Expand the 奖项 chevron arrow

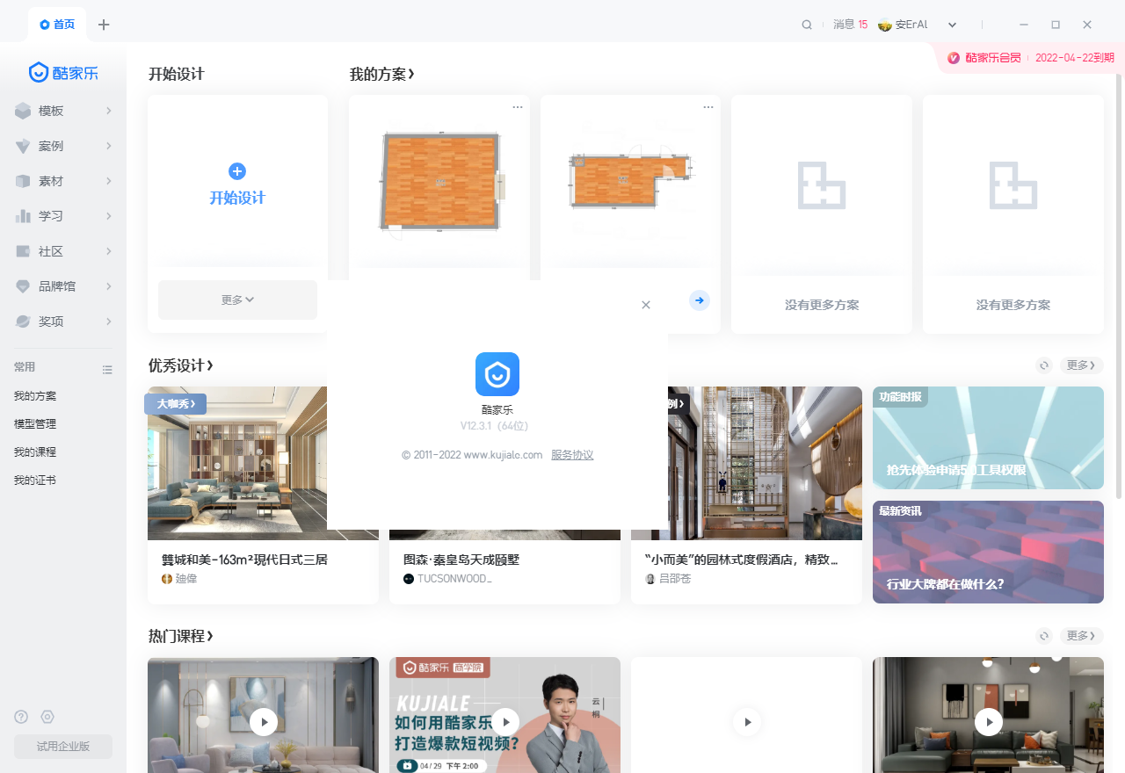(108, 321)
